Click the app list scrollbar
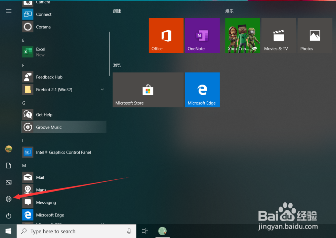The image size is (336, 238). pyautogui.click(x=110, y=54)
